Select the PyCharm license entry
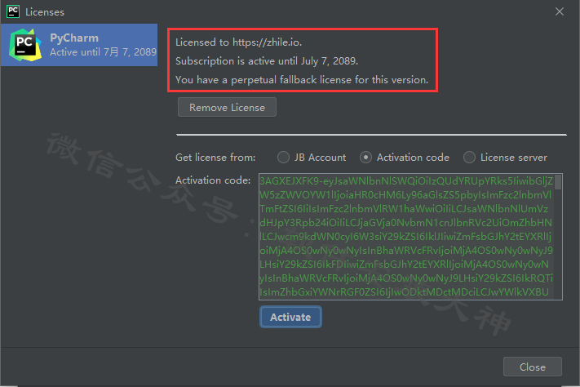The height and width of the screenshot is (387, 580). point(79,45)
